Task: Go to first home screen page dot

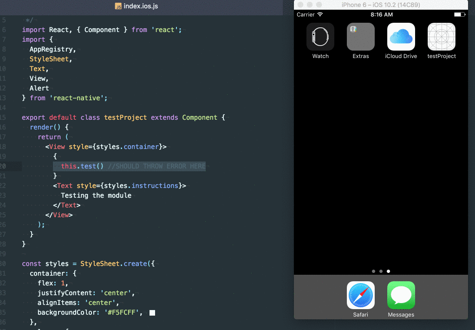Action: 373,271
